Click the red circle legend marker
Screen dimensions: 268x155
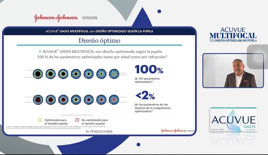77,120
